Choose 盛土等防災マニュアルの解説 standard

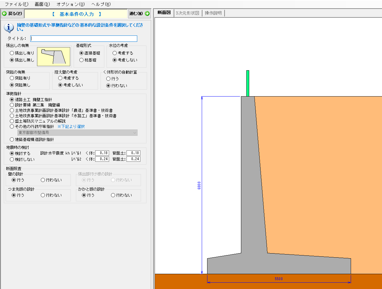[x=38, y=121]
